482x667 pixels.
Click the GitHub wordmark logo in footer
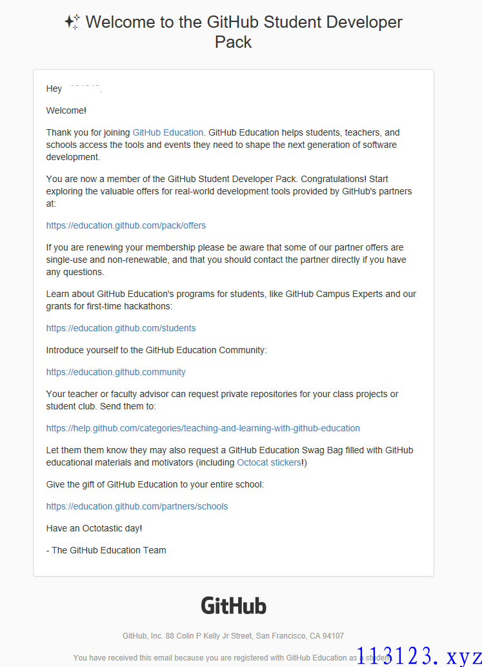(x=234, y=605)
